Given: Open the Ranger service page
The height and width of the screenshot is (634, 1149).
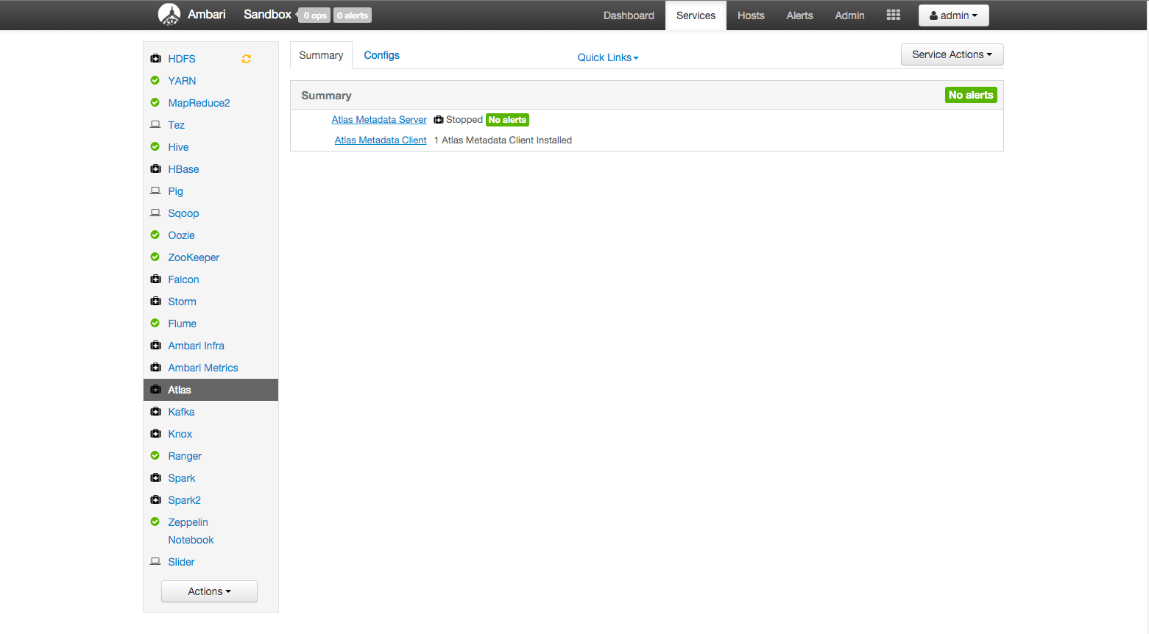Looking at the screenshot, I should 185,456.
